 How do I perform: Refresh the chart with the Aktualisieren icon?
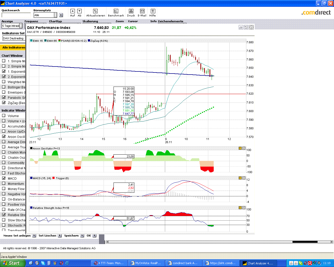click(x=96, y=11)
